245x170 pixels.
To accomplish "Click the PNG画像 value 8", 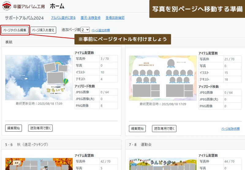I will pyautogui.click(x=102, y=106).
